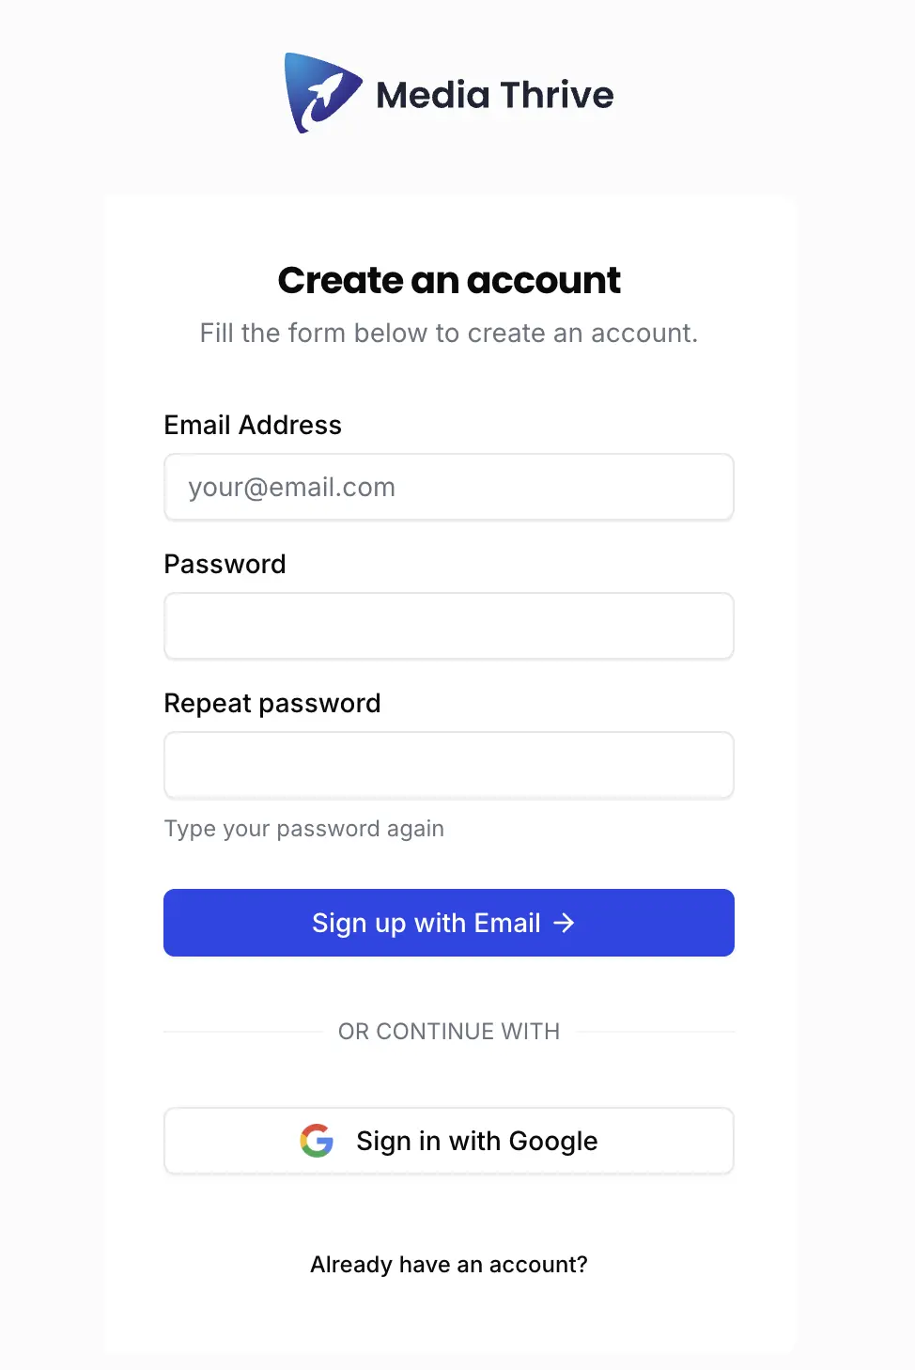The image size is (915, 1370).
Task: Click the word "Thrive" in the brand name
Action: 556,95
